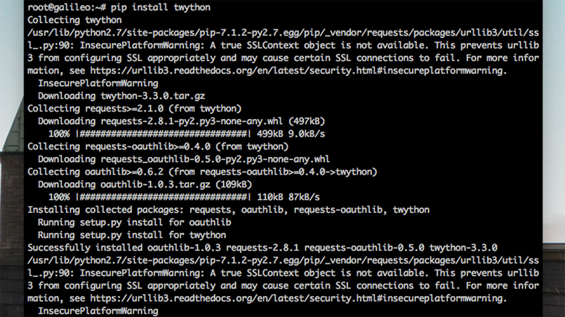Click the requests download progress bar
Image resolution: width=565 pixels, height=317 pixels.
pyautogui.click(x=163, y=134)
